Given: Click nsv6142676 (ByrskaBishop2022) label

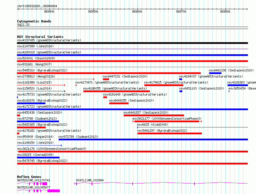Looking at the screenshot, I should (42, 100).
